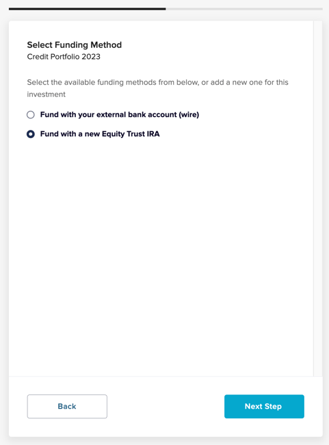Click the vertical scrollbar track on card's right
This screenshot has width=329, height=445.
pyautogui.click(x=318, y=199)
